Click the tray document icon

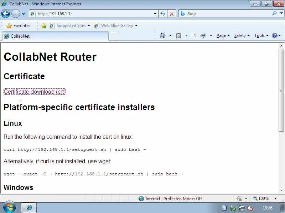(x=224, y=208)
